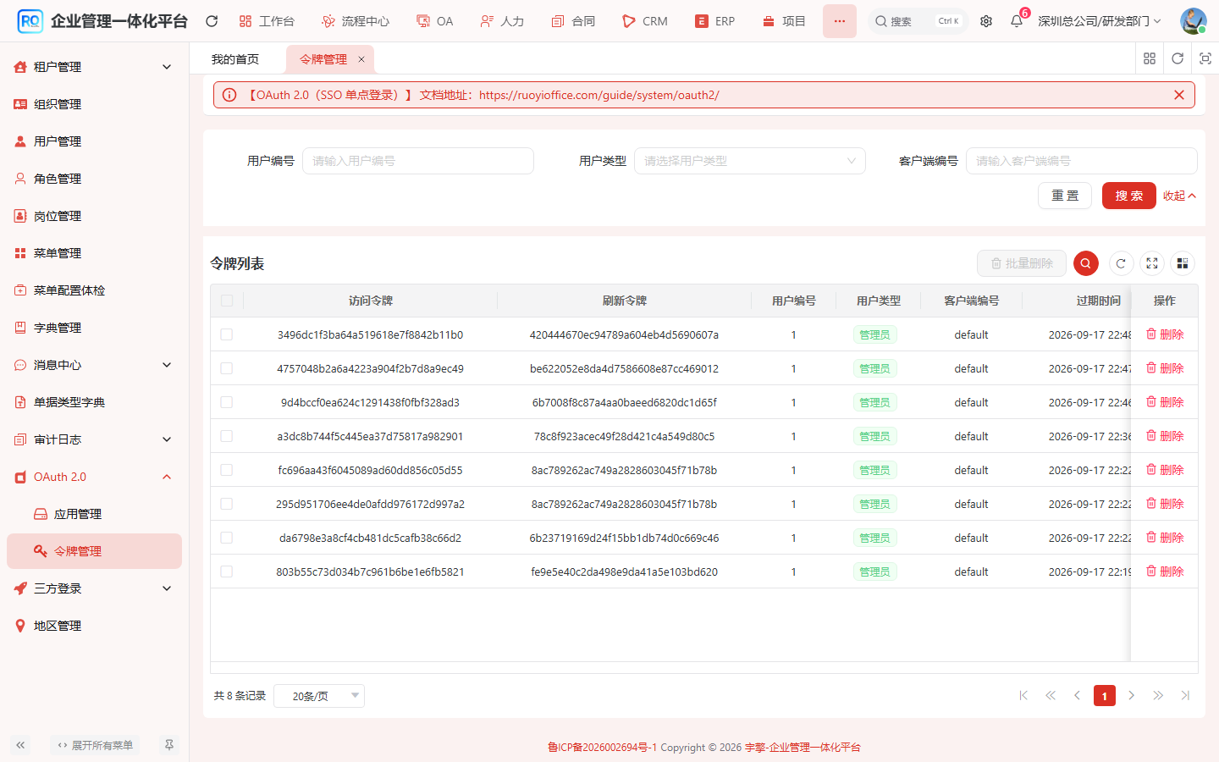Click the user avatar in the header
Screen dimensions: 1219x762
[x=1193, y=21]
